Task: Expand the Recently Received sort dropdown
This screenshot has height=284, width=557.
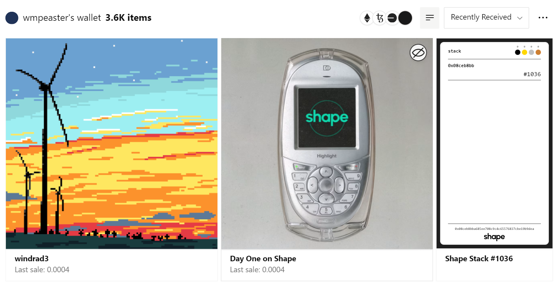Action: tap(486, 18)
